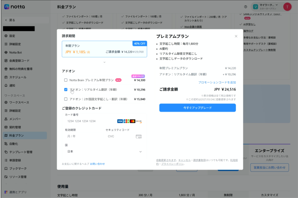Enable Notta Brain プレミアム年間プラン checkbox

[x=66, y=80]
